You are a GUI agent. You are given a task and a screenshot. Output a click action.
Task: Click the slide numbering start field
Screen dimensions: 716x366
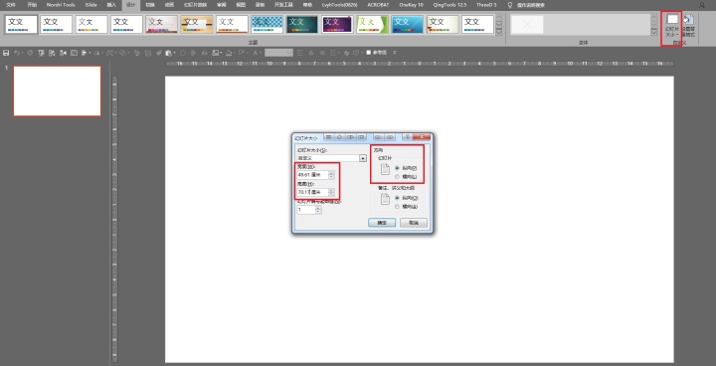pos(306,210)
